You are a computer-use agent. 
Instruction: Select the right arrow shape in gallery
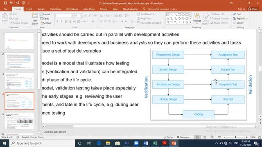pos(179,18)
